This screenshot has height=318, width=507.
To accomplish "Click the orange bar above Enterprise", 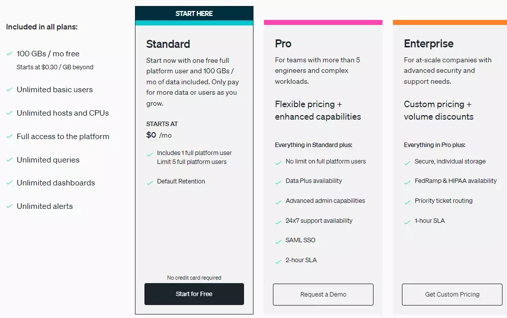I will (450, 22).
